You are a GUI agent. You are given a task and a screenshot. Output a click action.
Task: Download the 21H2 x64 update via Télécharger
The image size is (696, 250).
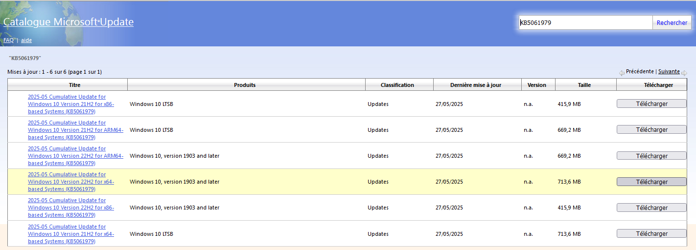(x=651, y=233)
